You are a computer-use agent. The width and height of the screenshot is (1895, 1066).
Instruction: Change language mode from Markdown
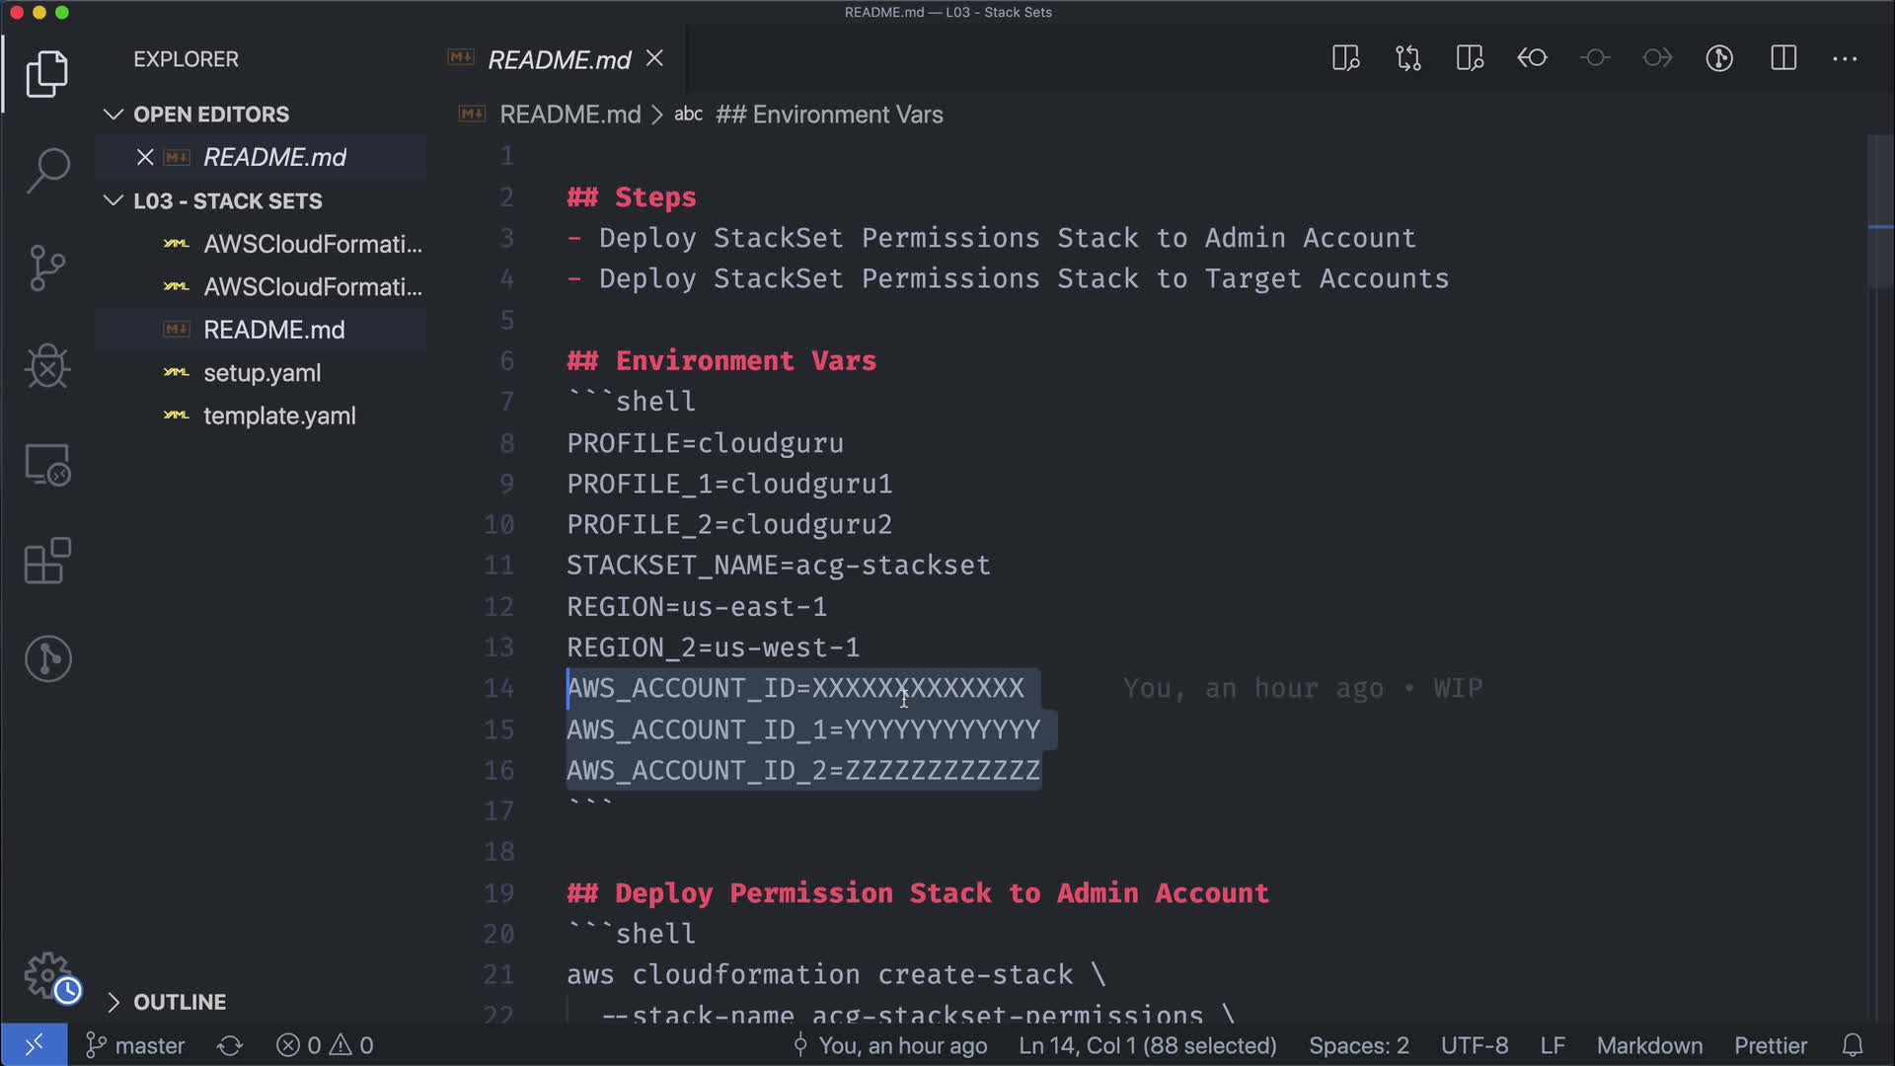tap(1648, 1045)
